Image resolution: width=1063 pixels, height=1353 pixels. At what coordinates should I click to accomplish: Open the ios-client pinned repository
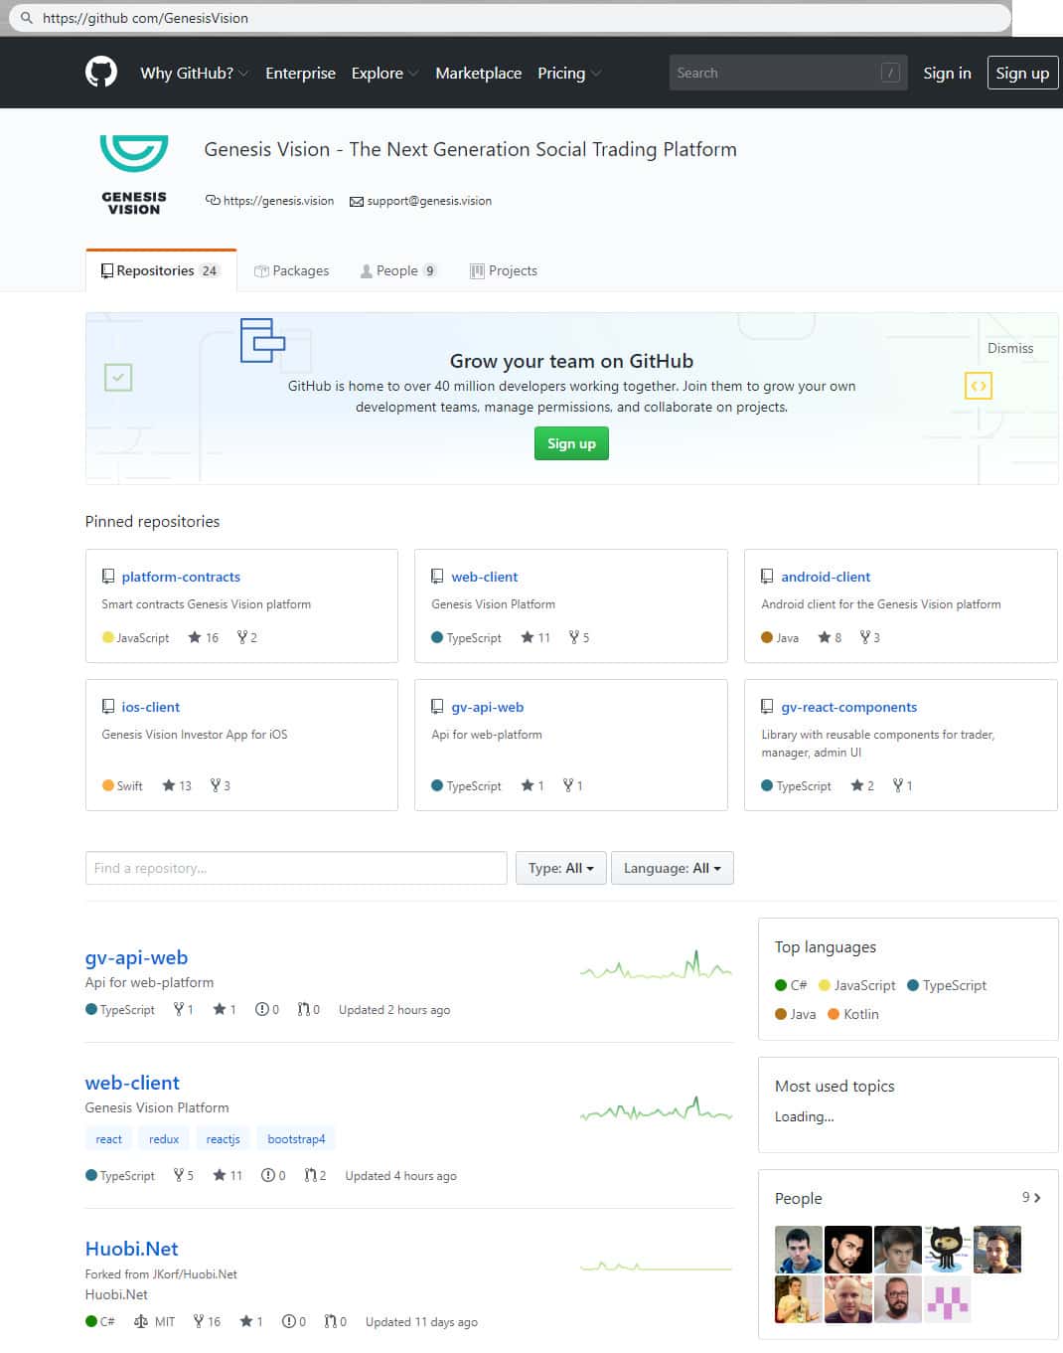click(150, 707)
